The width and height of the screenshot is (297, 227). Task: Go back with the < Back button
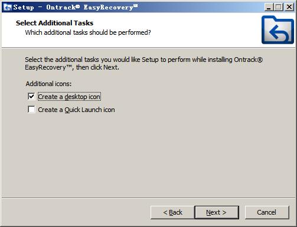[x=172, y=212]
